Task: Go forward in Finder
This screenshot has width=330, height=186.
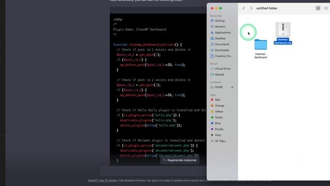Action: [x=251, y=8]
